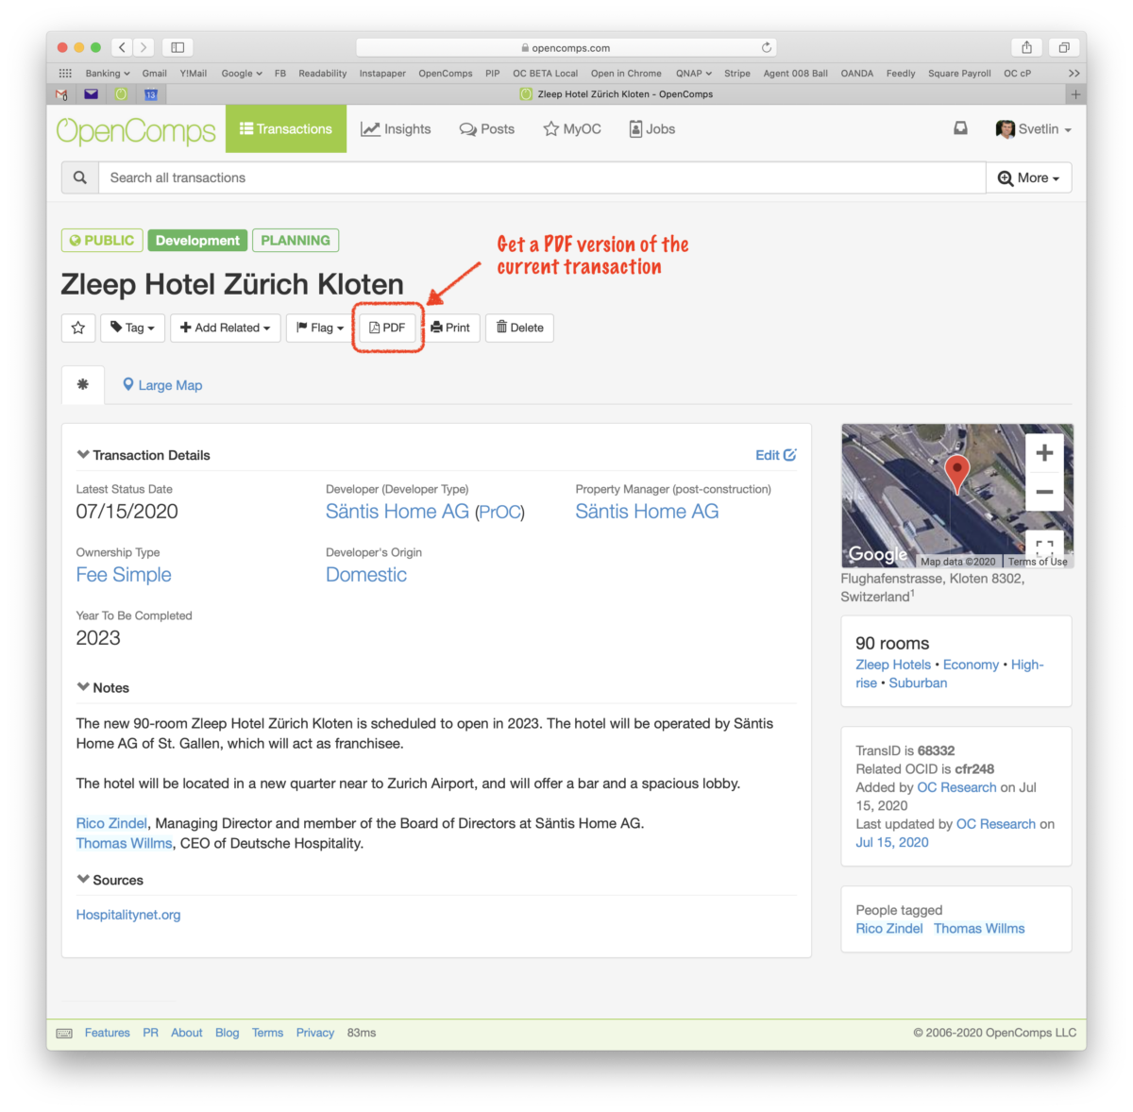
Task: Click the OpenComps logo
Action: [x=135, y=130]
